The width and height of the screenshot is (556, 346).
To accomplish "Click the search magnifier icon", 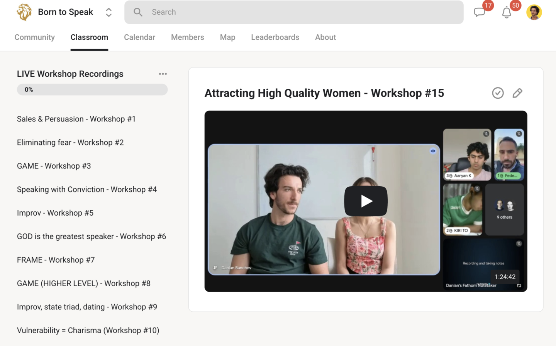I will point(138,12).
